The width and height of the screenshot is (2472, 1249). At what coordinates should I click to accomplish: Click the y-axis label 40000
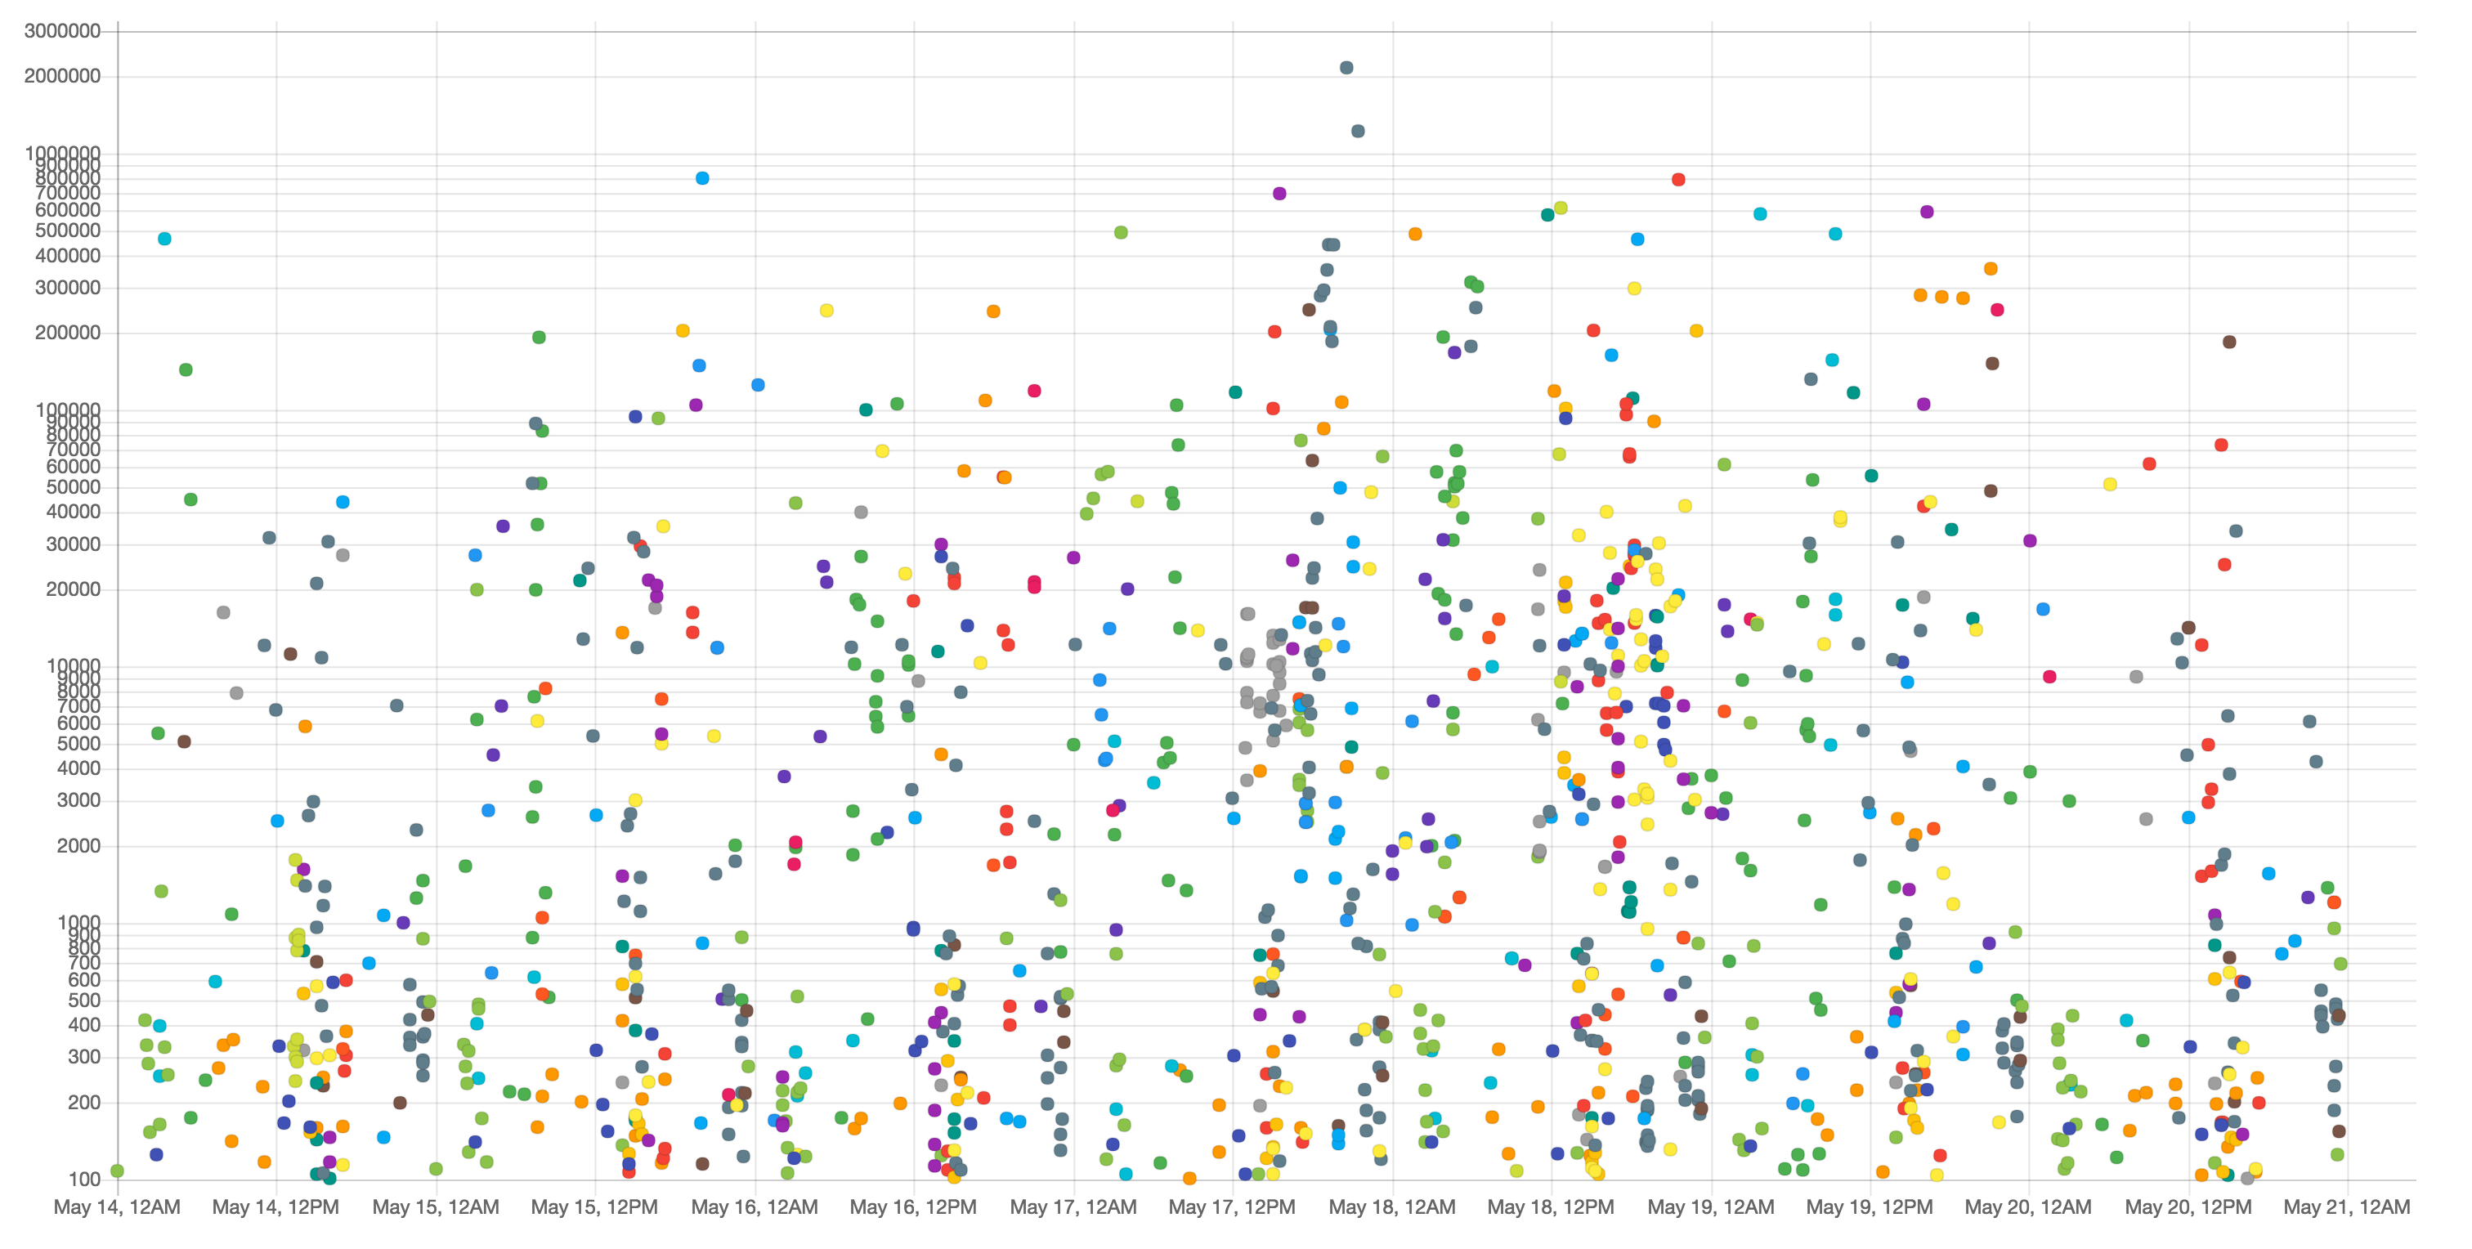click(x=73, y=512)
